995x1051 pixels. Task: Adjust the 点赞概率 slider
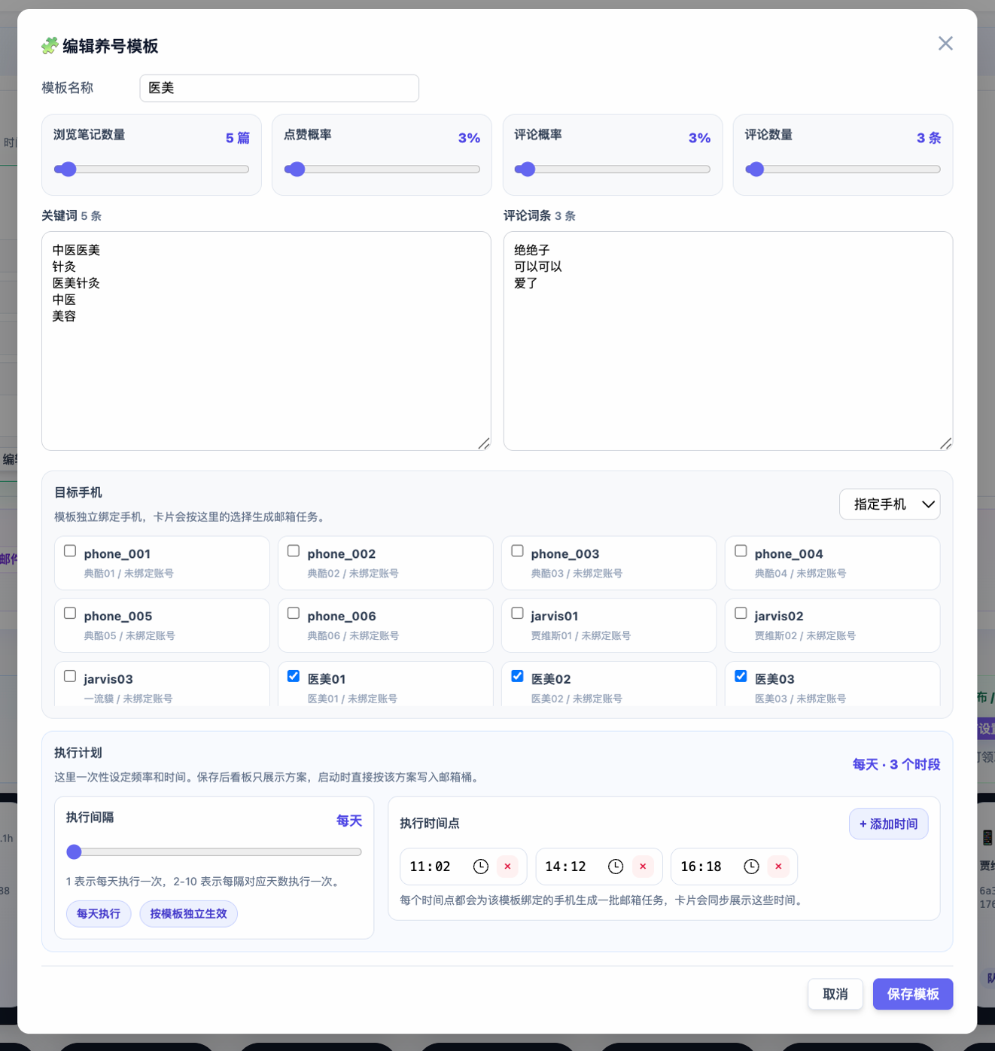point(382,169)
